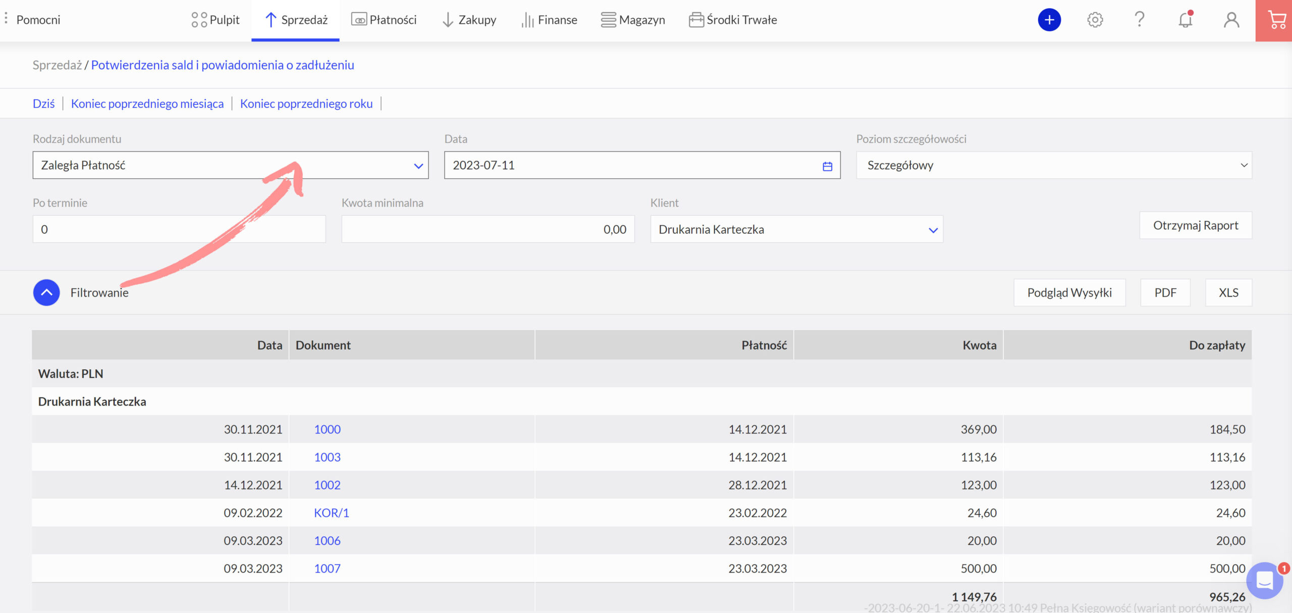Select the Dziś date shortcut
This screenshot has width=1292, height=613.
43,103
